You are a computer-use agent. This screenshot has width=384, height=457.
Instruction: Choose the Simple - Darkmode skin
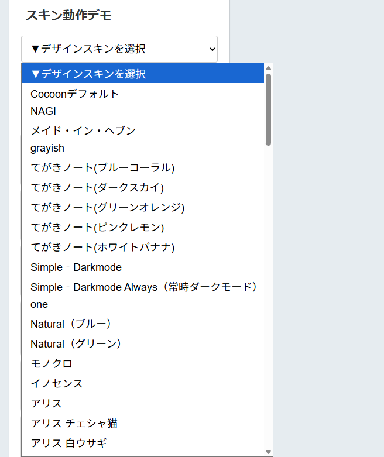click(x=76, y=267)
